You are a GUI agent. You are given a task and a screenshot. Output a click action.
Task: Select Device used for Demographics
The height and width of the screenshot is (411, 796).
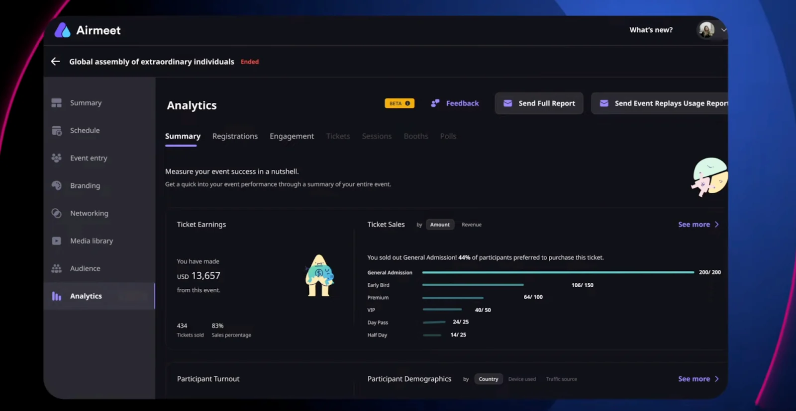click(522, 379)
